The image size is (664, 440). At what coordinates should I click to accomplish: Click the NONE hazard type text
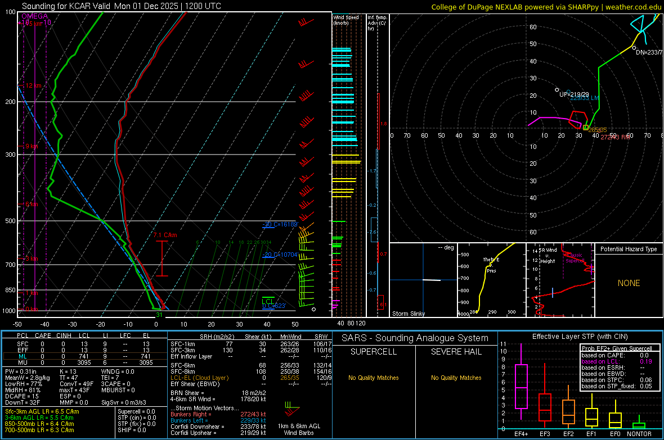point(629,283)
